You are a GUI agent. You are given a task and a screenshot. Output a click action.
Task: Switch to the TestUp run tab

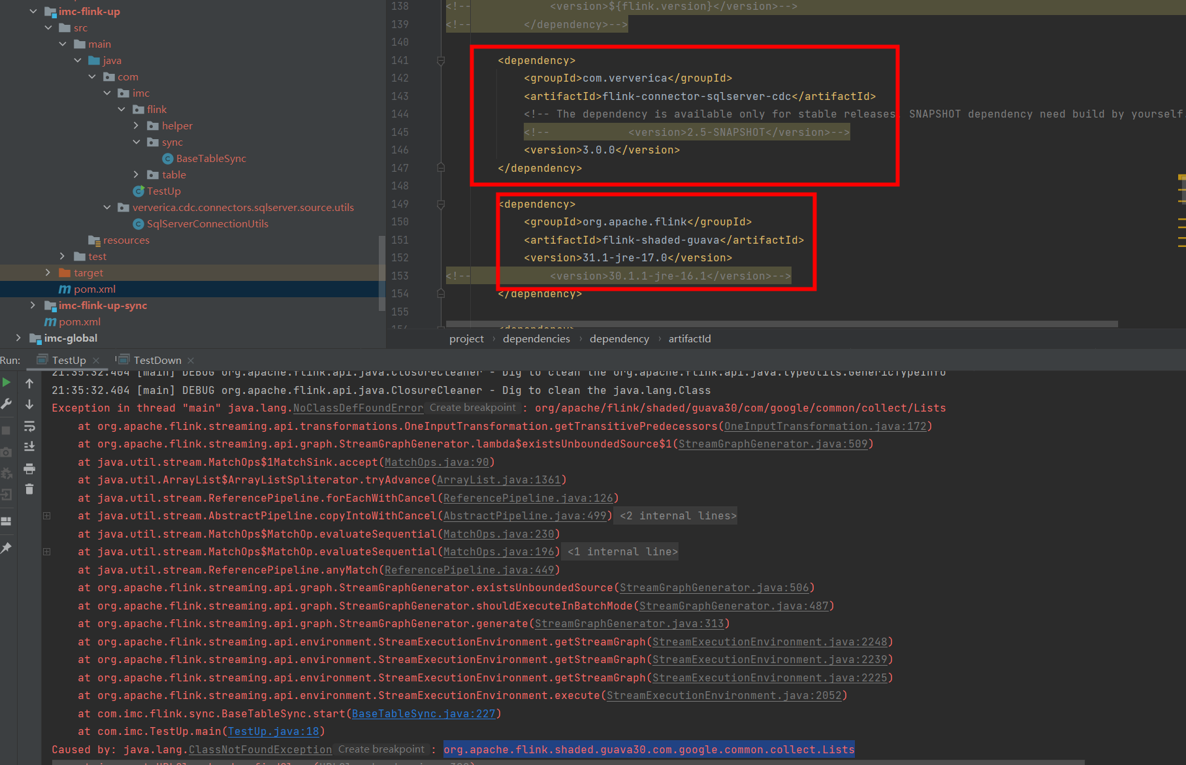pyautogui.click(x=69, y=360)
